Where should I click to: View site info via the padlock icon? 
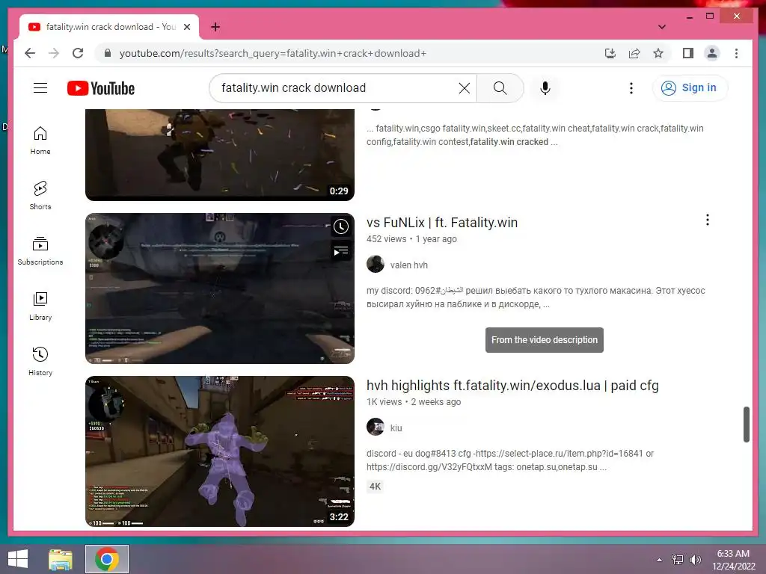[108, 53]
